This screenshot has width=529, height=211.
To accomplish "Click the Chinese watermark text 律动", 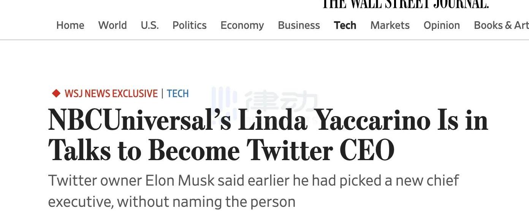I will [x=281, y=102].
